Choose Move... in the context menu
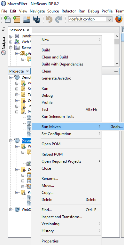This screenshot has width=124, height=245. (66, 186)
